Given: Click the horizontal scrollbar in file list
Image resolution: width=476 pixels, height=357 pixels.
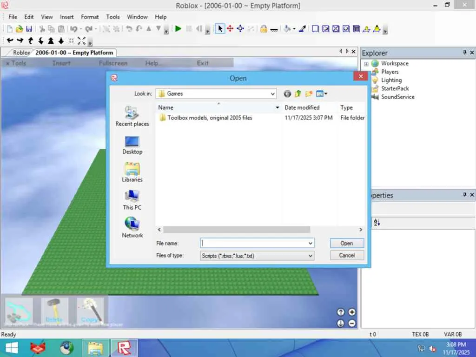Looking at the screenshot, I should point(237,230).
